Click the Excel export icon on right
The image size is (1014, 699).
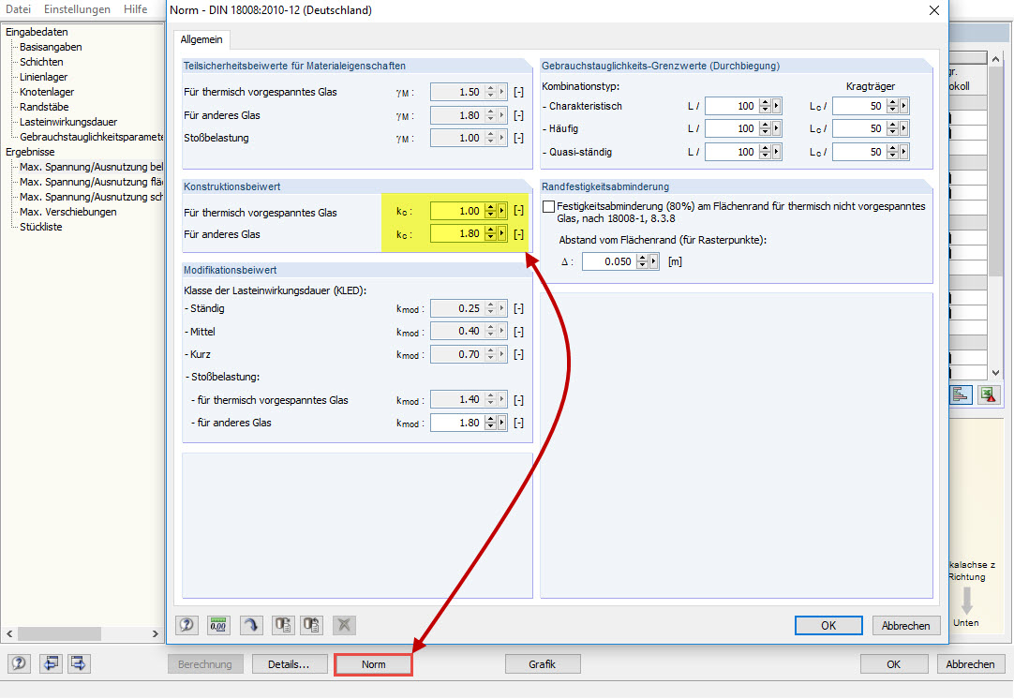click(989, 394)
